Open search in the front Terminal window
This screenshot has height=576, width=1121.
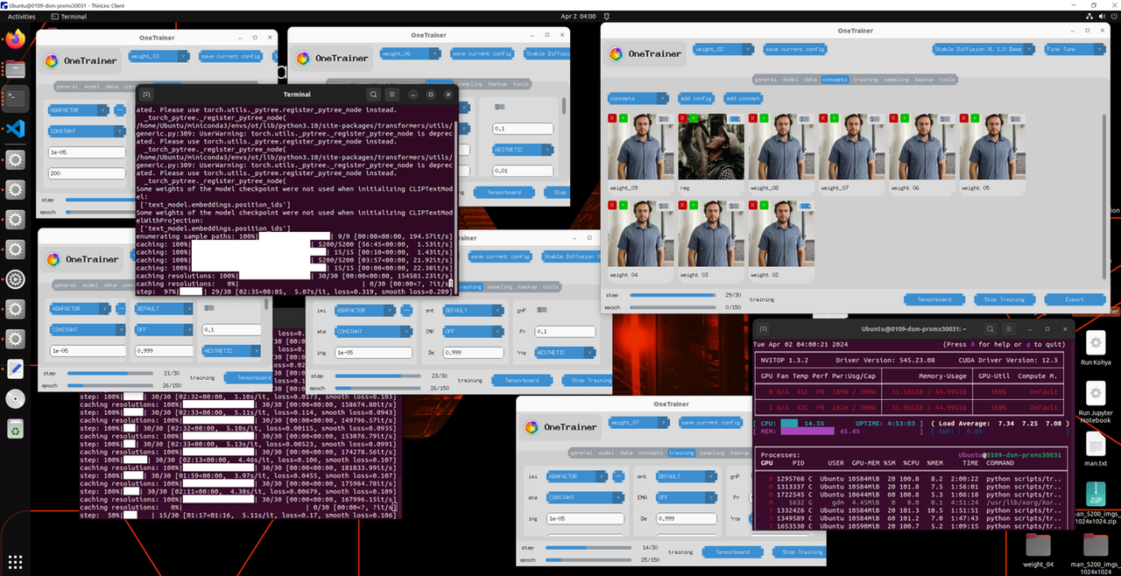click(x=373, y=94)
